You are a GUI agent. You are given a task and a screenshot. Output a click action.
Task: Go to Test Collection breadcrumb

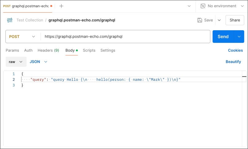pos(30,20)
